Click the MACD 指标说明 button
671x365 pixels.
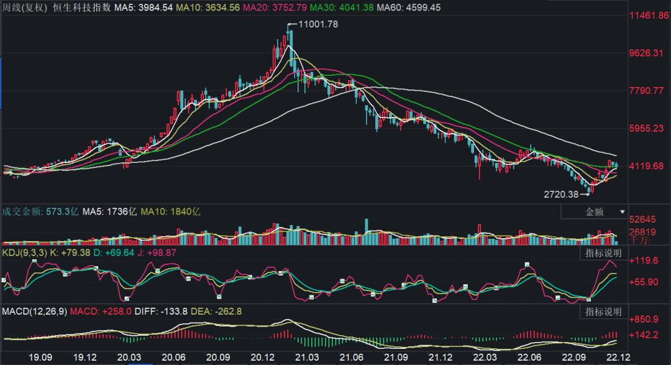[603, 312]
